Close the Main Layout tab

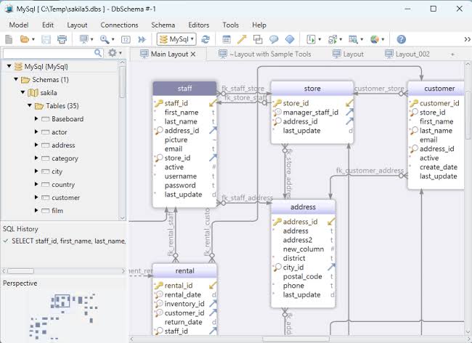click(x=193, y=55)
